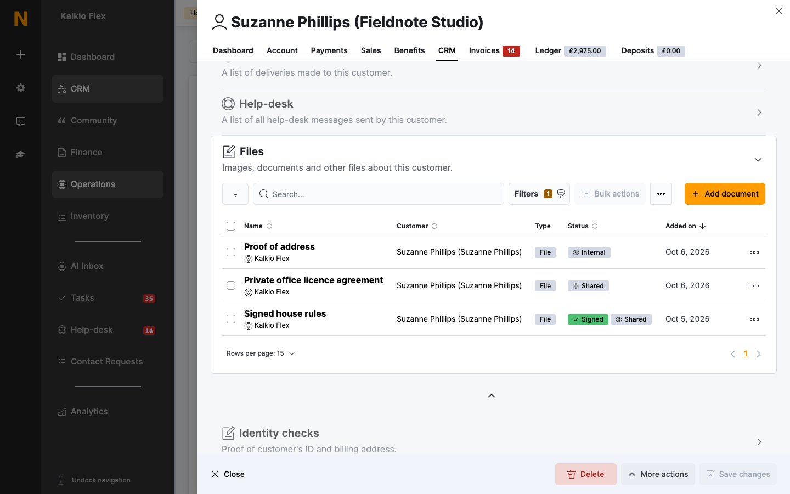This screenshot has width=790, height=494.
Task: Select the Proof of address row checkbox
Action: coord(231,252)
